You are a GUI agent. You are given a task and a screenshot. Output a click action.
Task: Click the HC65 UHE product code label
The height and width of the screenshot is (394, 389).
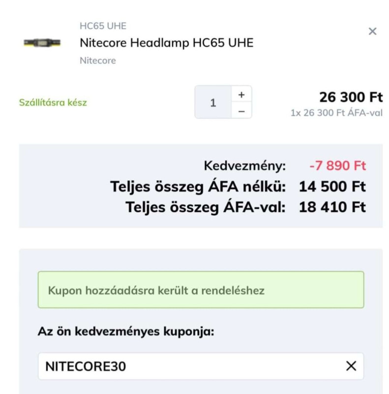[x=103, y=26]
